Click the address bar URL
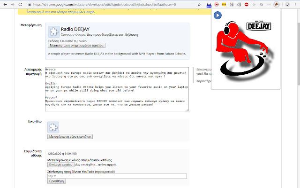The image size is (300, 188). 105,4
